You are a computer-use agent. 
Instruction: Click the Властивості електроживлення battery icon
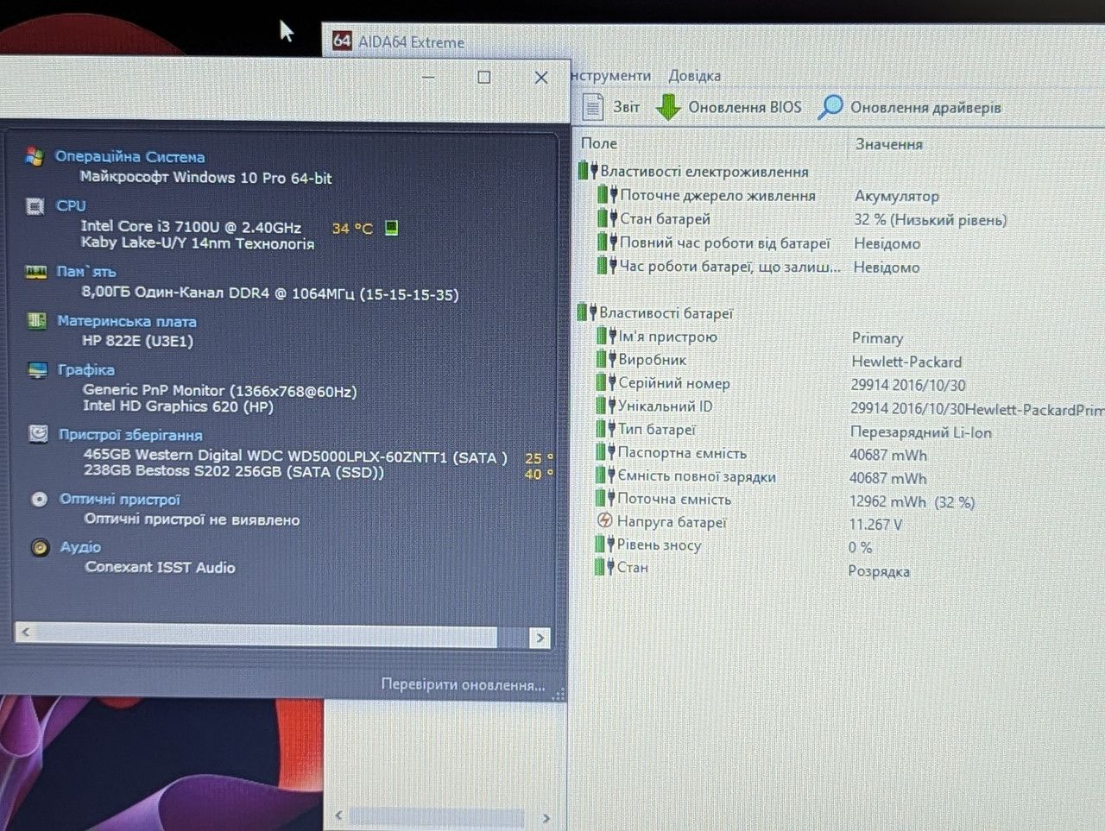tap(588, 171)
